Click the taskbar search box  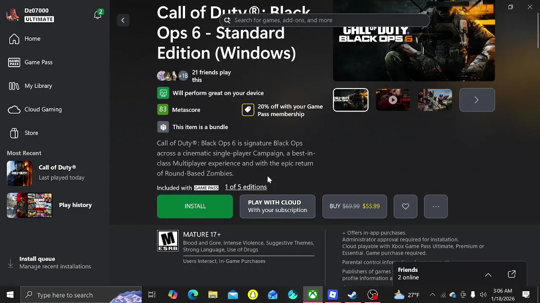81,295
